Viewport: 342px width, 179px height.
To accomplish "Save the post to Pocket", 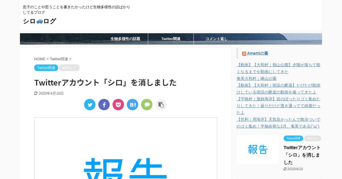I will pos(118,105).
